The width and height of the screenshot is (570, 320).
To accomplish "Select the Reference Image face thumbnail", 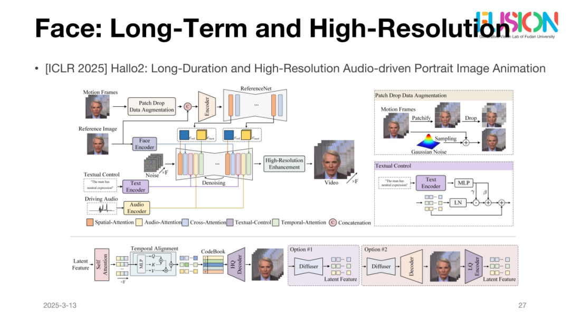I will 97,144.
